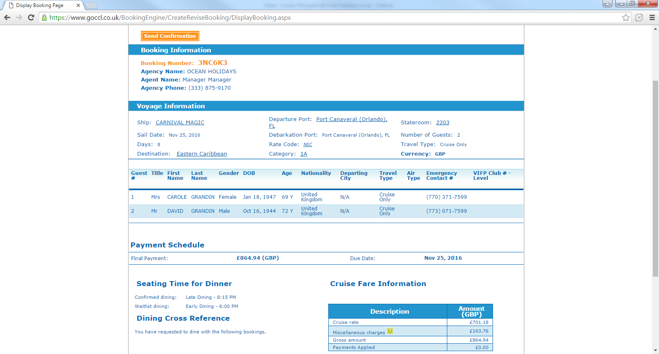Click agency phone (333) 875-9170

[209, 88]
